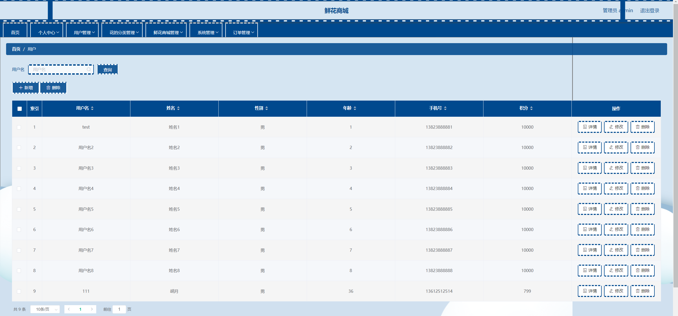Viewport: 678px width, 316px height.
Task: Check the checkbox for row 2
Action: [19, 148]
